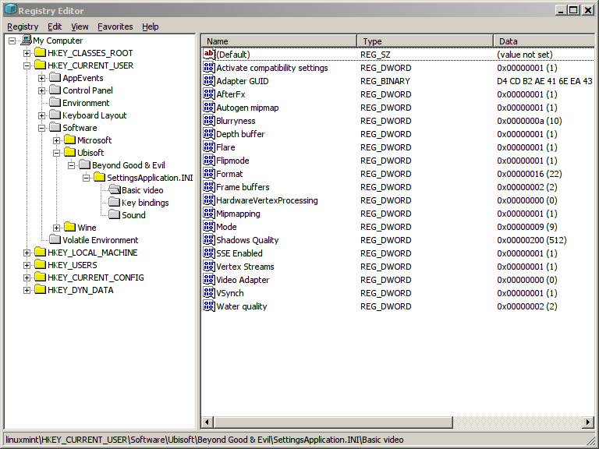Expand the AppEvents key
This screenshot has height=449, width=599.
coord(41,78)
